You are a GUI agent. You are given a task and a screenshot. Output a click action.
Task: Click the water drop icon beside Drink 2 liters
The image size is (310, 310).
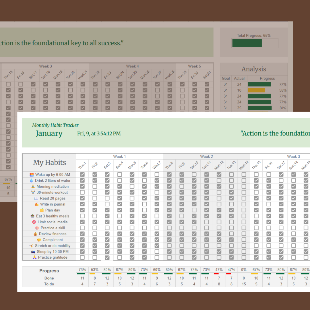[32, 181]
